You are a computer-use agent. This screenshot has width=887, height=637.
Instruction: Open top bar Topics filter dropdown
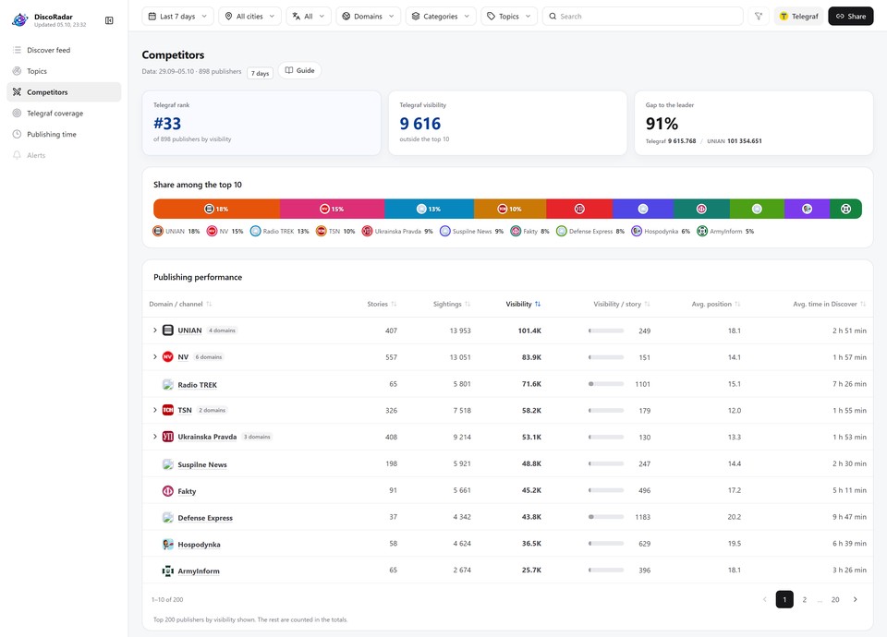[x=508, y=17]
